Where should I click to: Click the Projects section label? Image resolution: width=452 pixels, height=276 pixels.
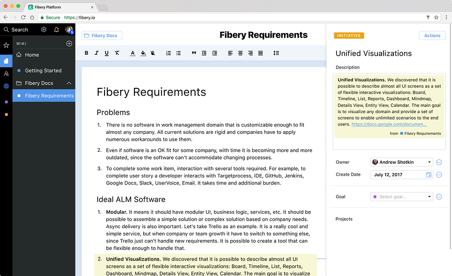click(344, 219)
